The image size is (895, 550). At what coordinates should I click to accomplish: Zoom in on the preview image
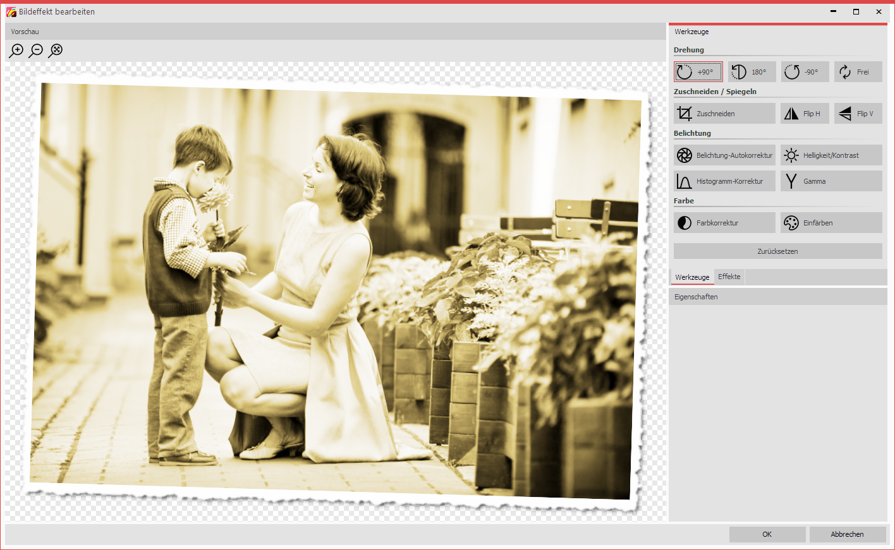click(16, 51)
